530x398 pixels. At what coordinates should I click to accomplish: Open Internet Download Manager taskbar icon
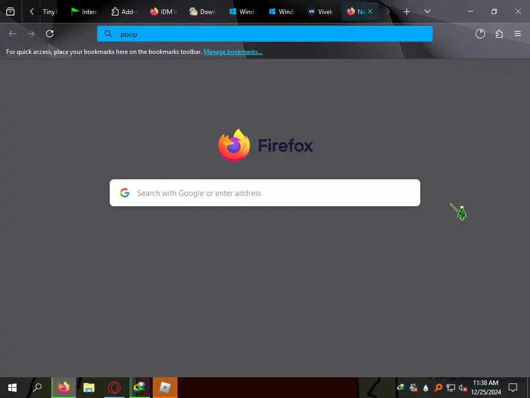coord(139,388)
